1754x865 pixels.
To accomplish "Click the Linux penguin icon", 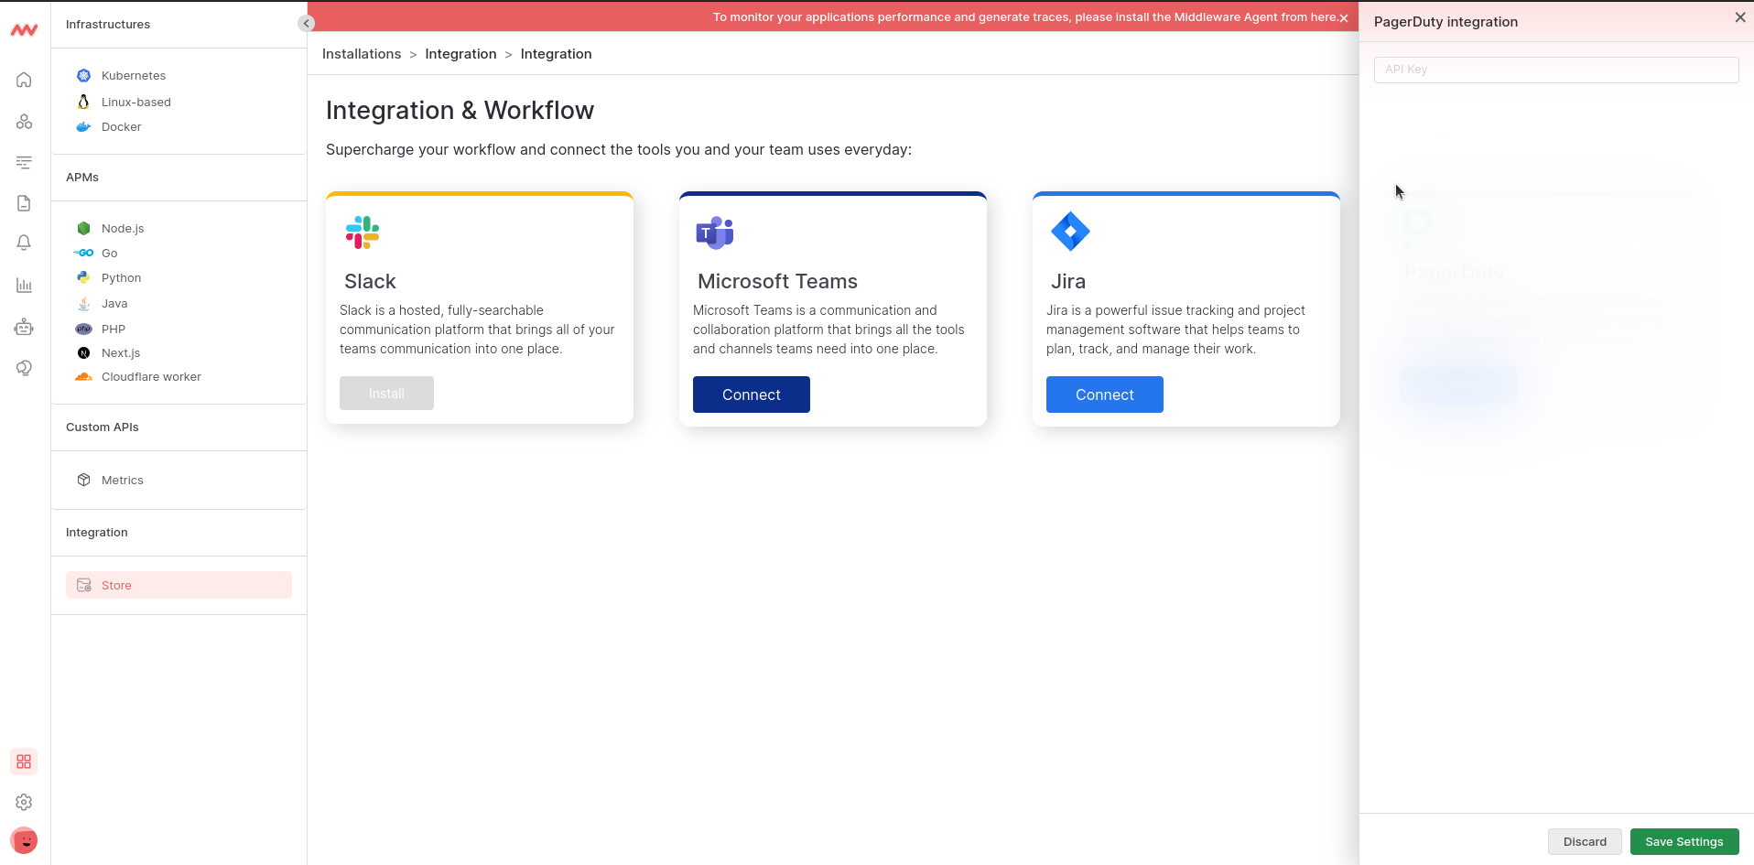I will coord(83,102).
